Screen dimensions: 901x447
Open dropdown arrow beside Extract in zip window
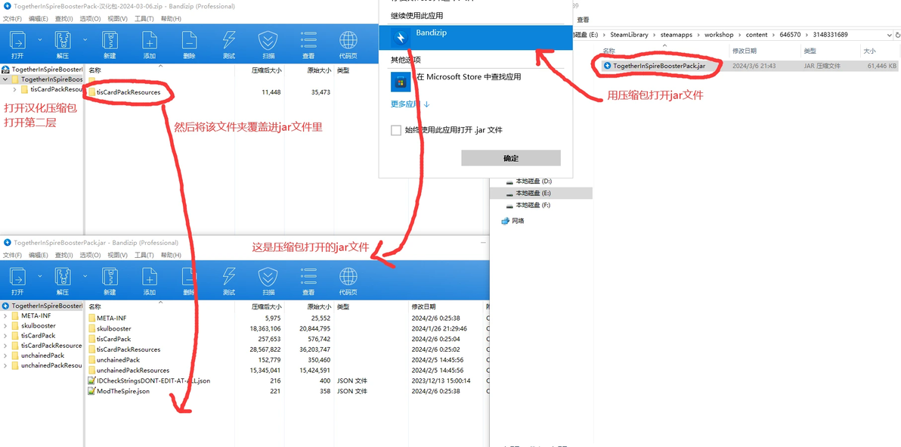pyautogui.click(x=85, y=40)
